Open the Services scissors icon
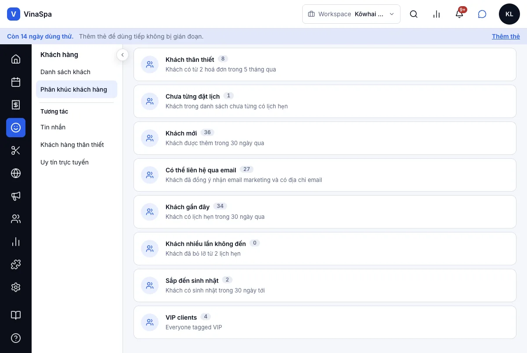527x353 pixels. 16,150
